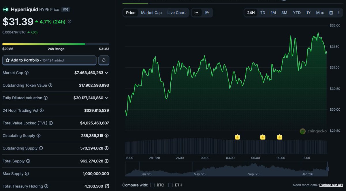Select the 1M time range

tap(273, 13)
